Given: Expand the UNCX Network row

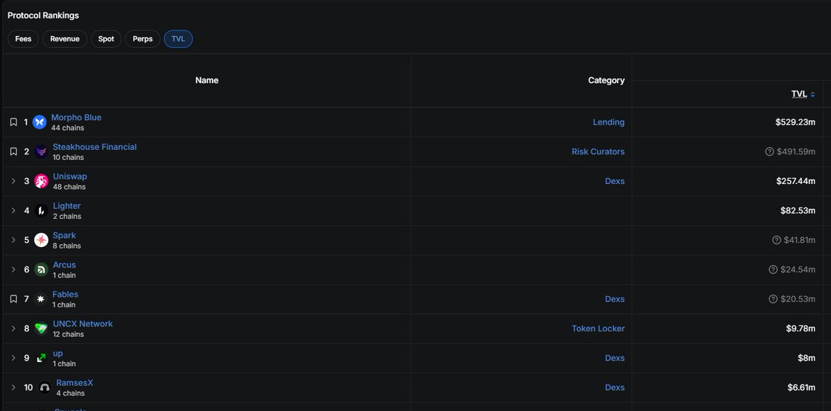Looking at the screenshot, I should [13, 329].
